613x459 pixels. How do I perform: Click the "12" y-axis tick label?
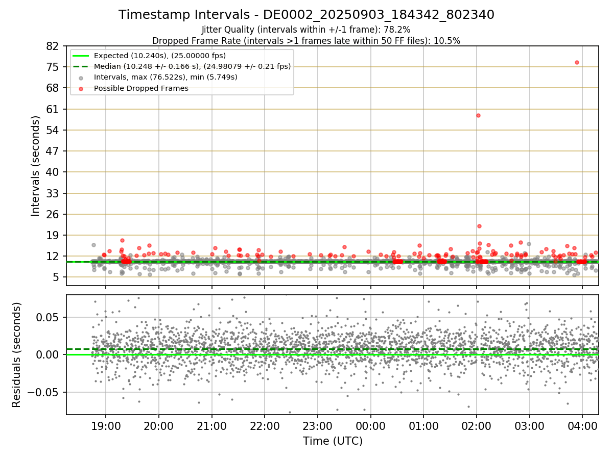pos(54,256)
